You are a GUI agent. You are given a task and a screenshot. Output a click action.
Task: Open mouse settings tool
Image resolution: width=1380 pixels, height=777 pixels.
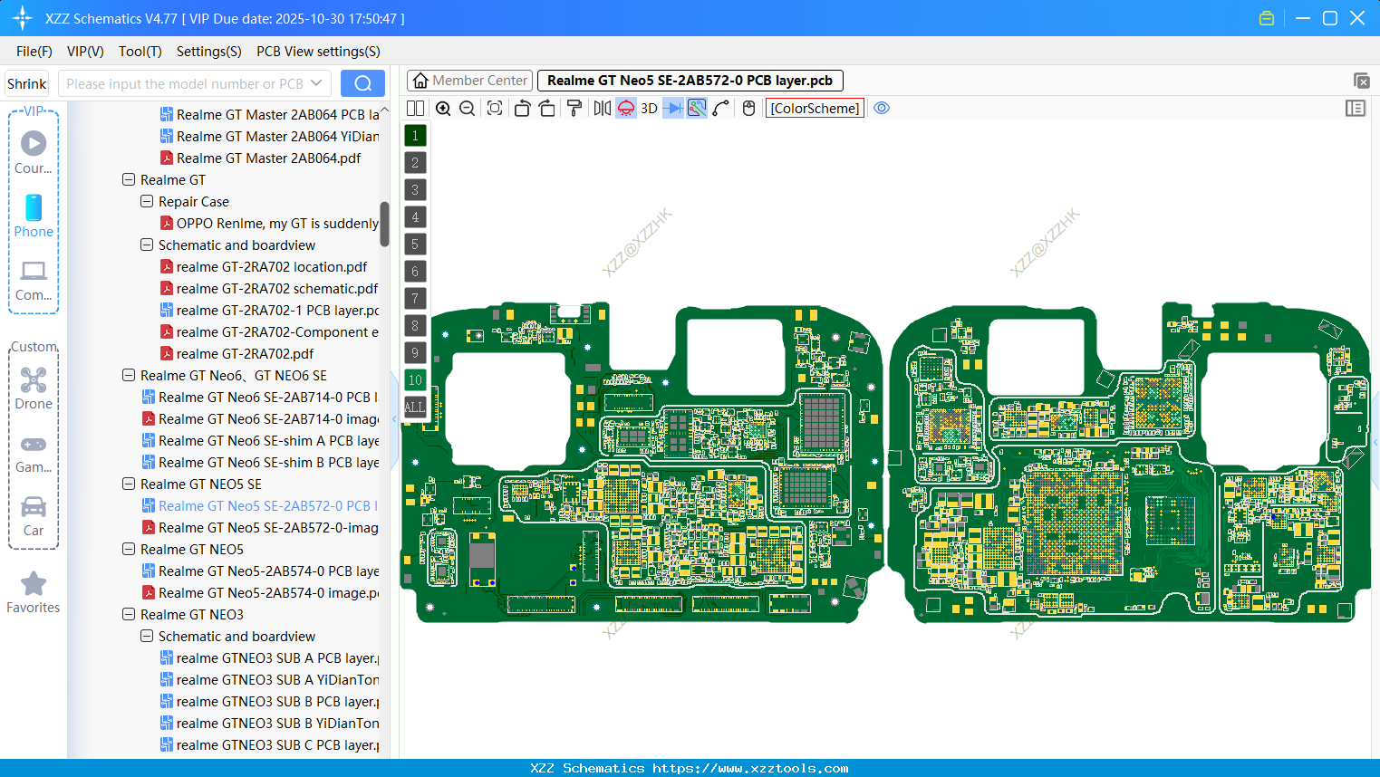[748, 108]
